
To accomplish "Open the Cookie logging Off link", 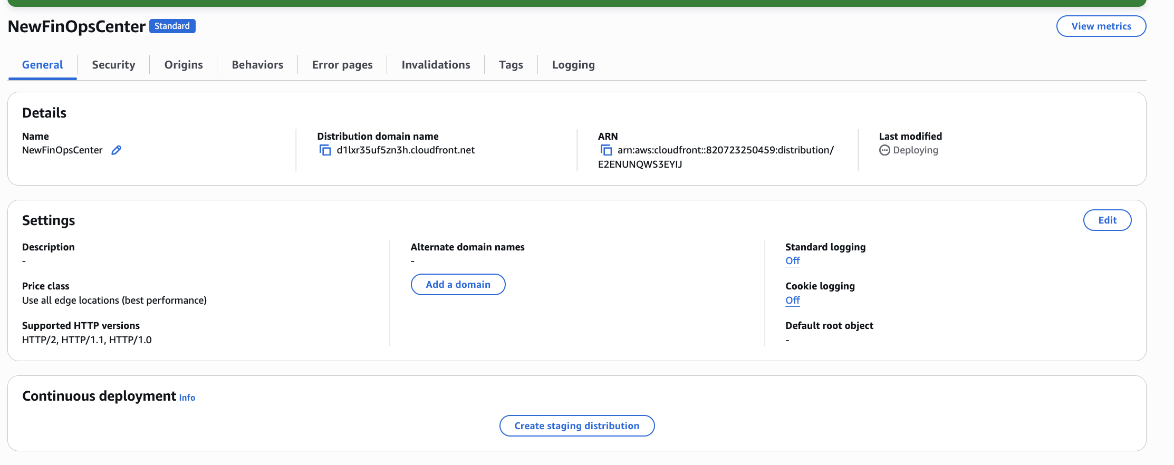I will pyautogui.click(x=792, y=301).
